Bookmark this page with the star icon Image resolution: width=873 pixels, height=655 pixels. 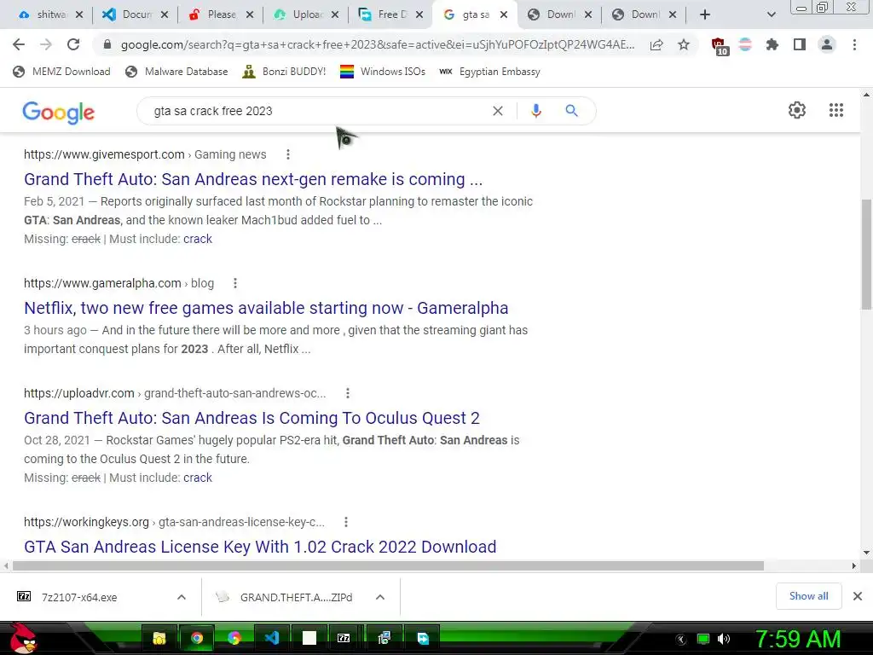coord(684,45)
